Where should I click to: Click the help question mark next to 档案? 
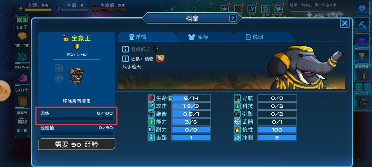233,19
